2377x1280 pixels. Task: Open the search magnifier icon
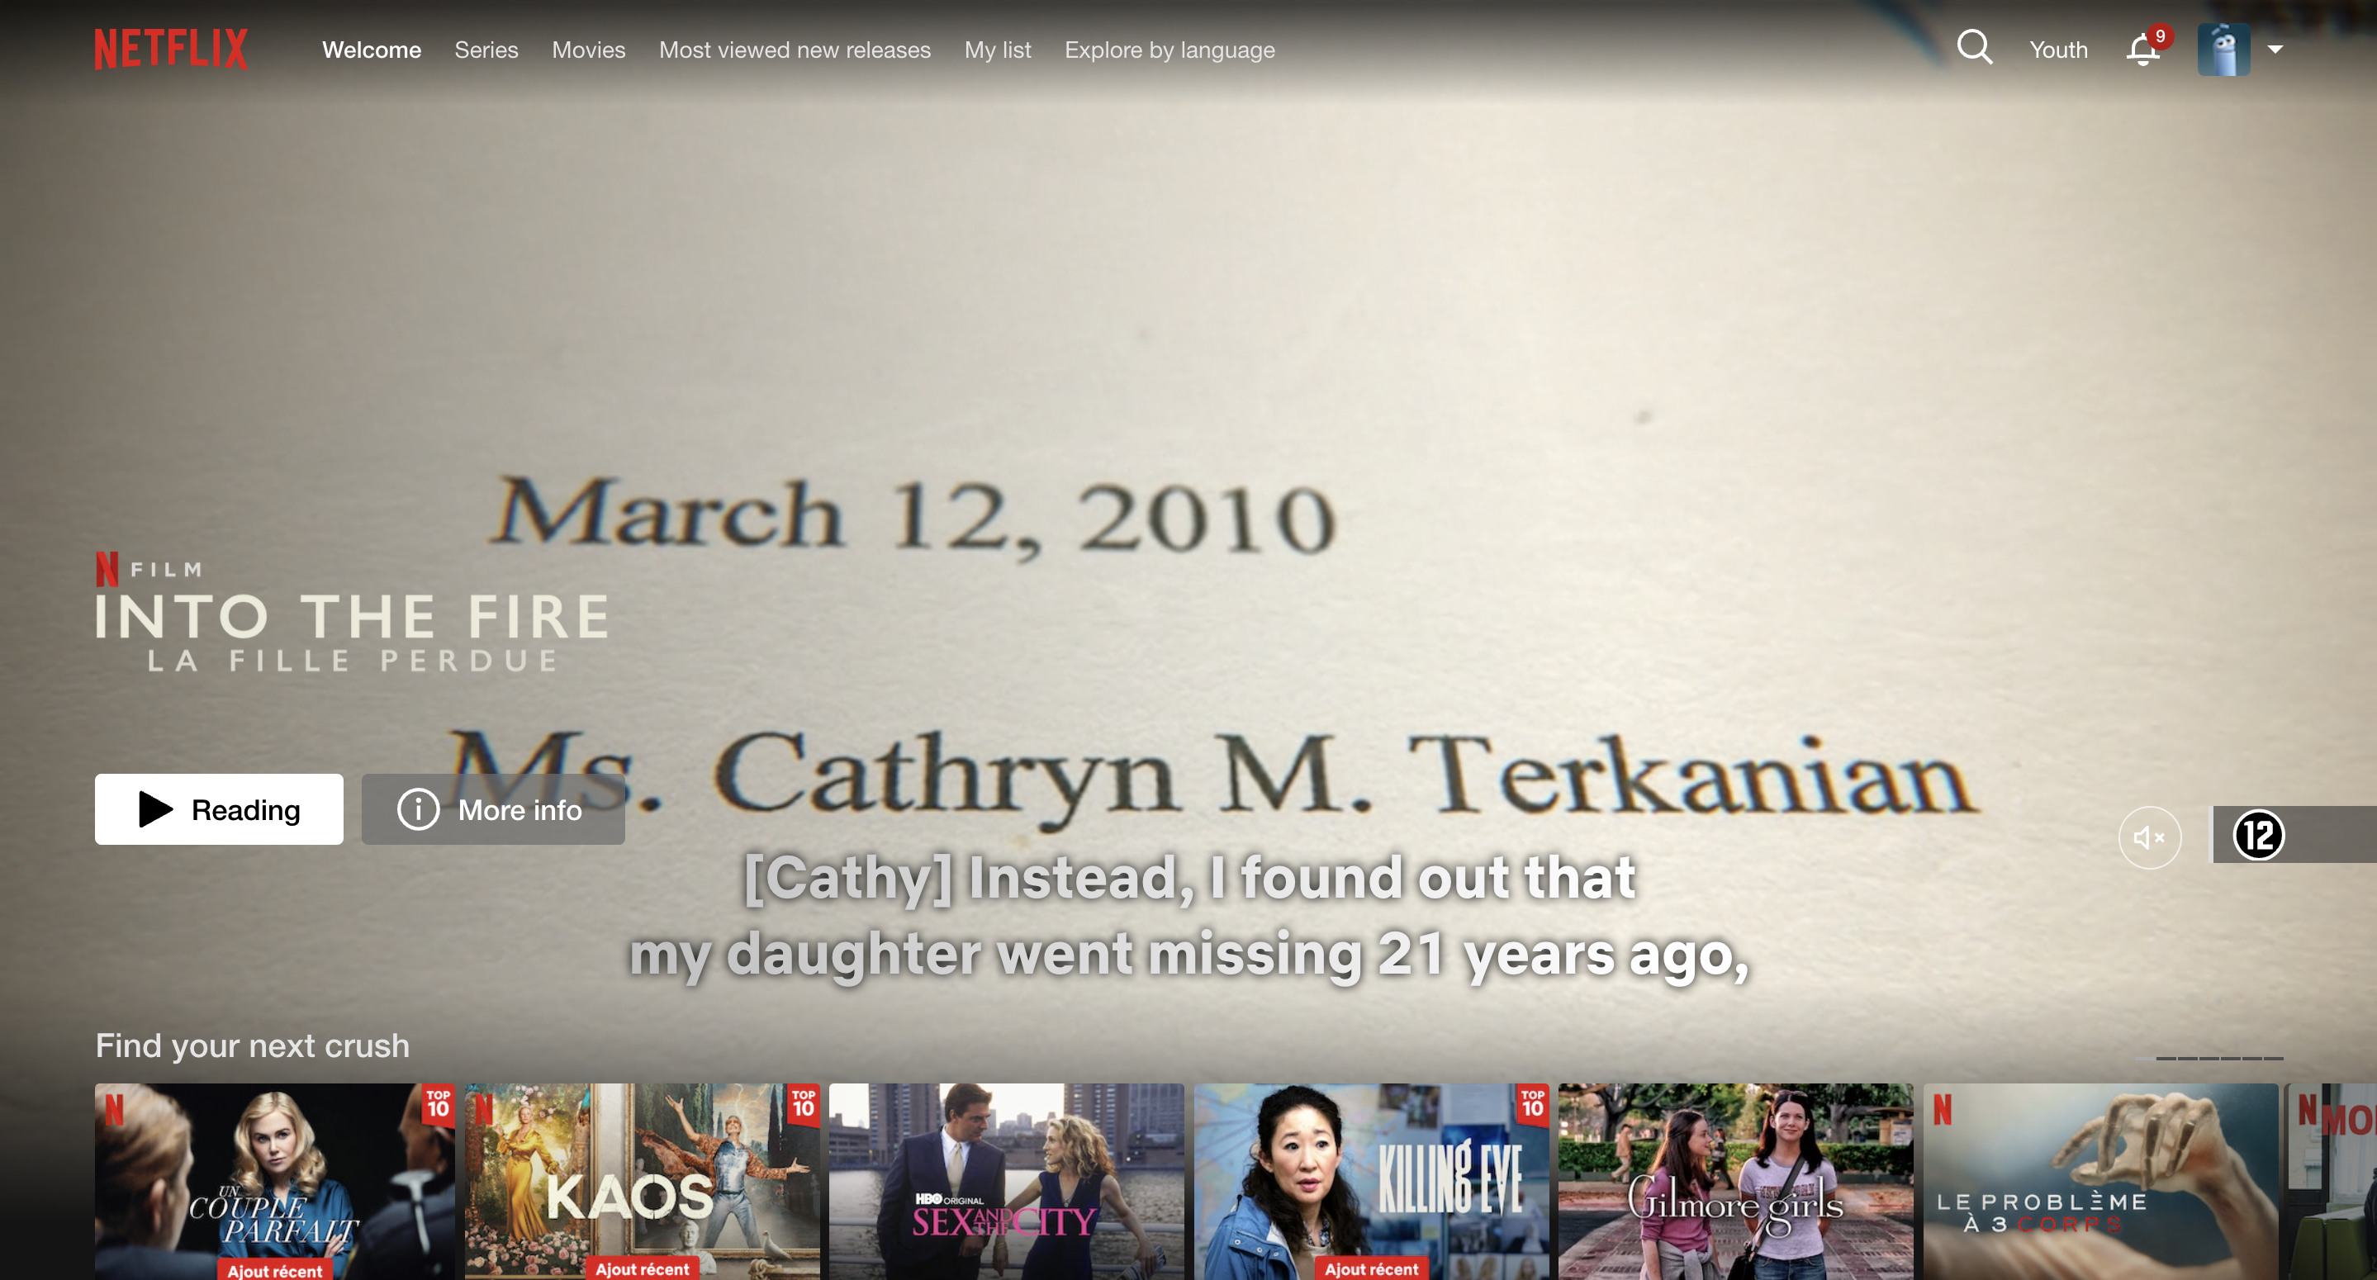point(1974,47)
